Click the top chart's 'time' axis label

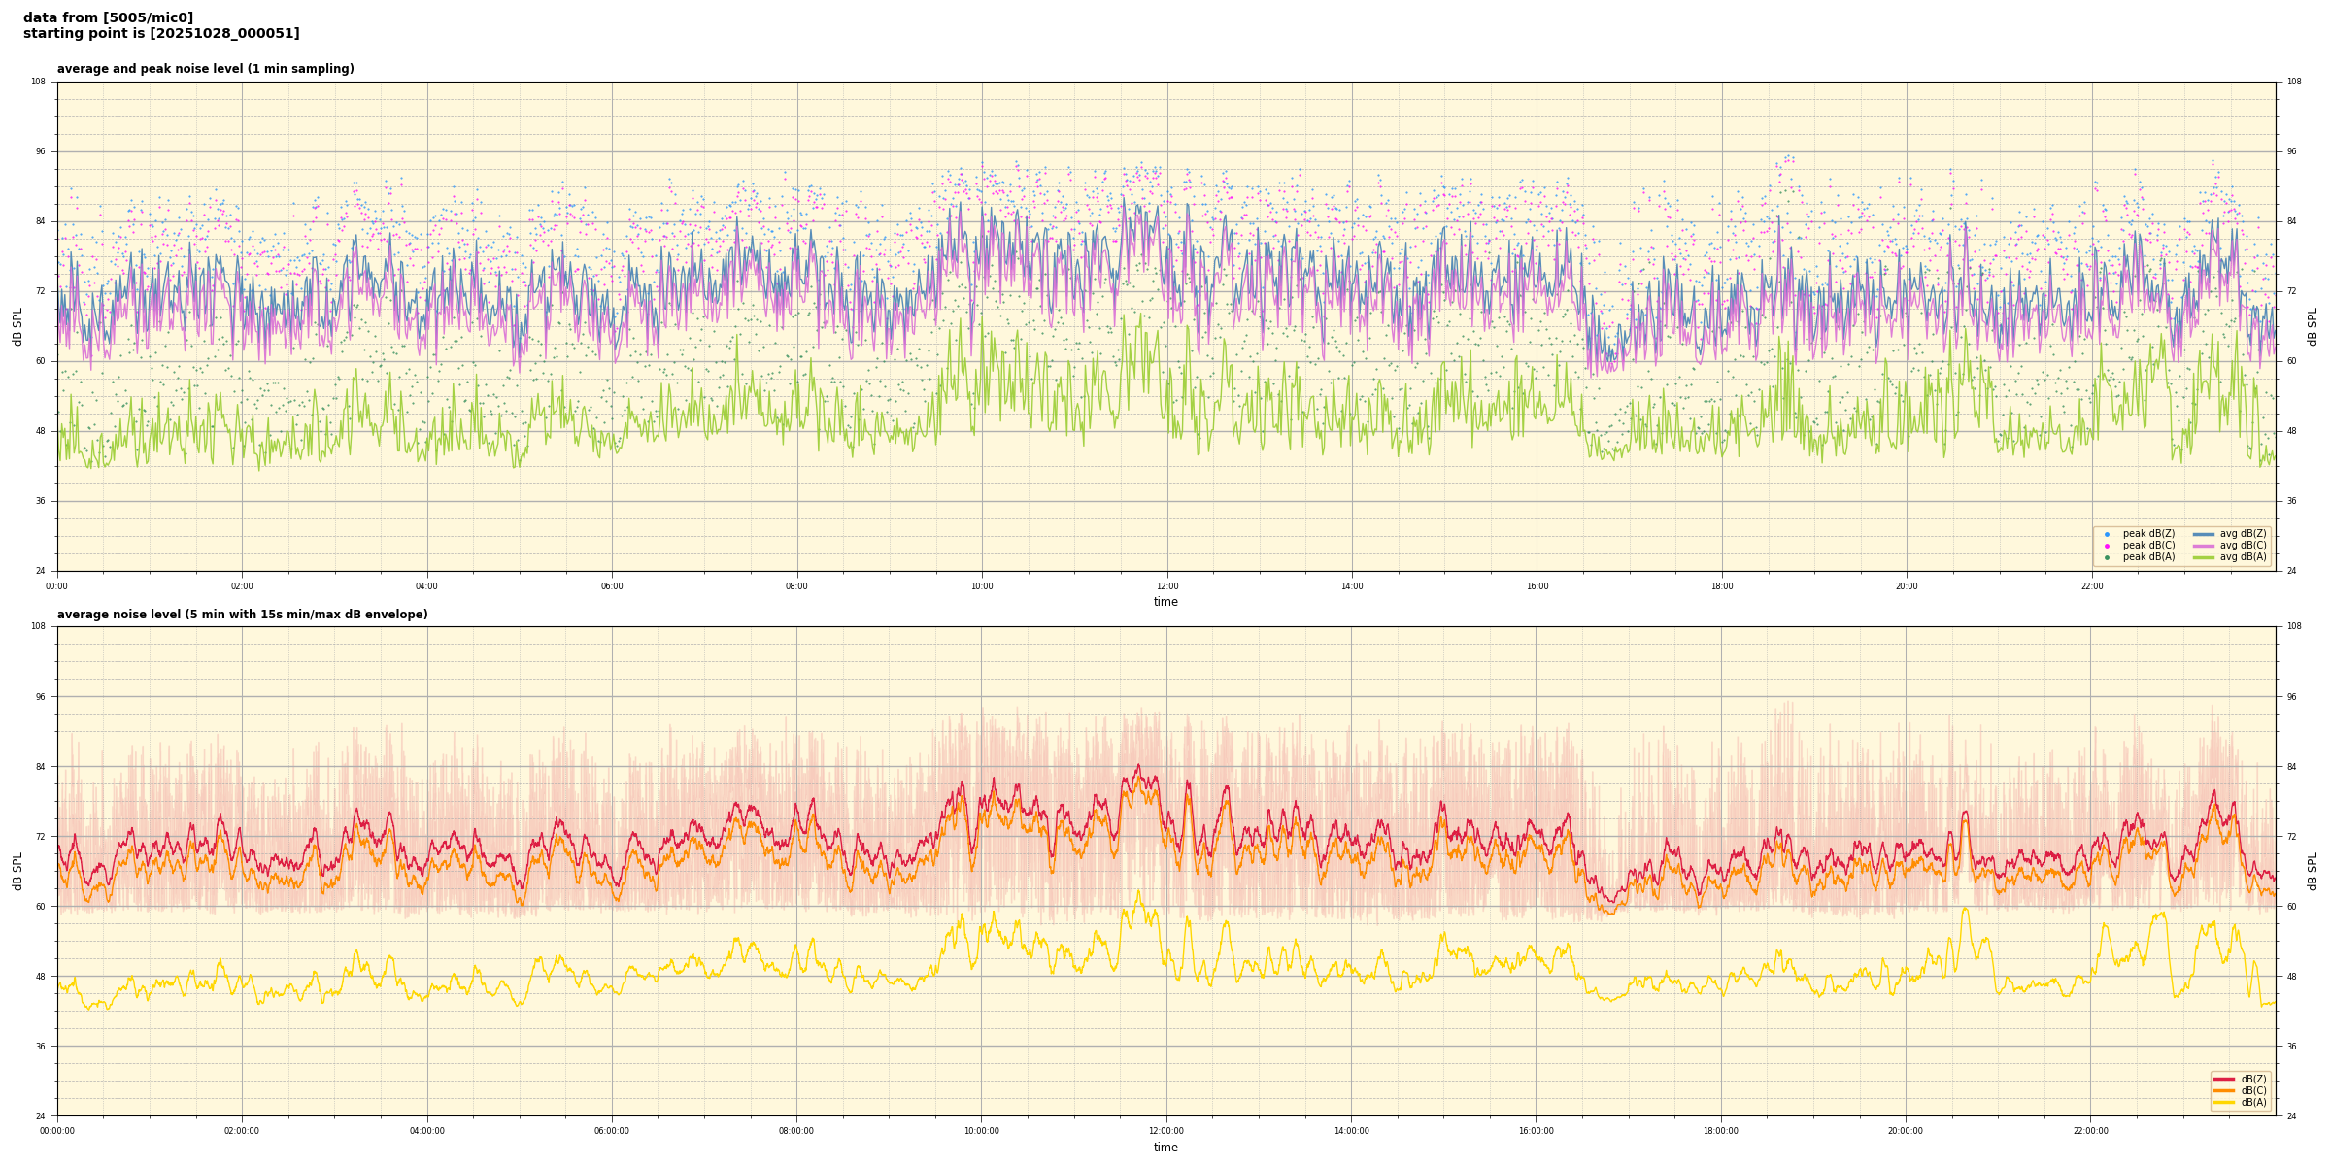coord(1165,602)
